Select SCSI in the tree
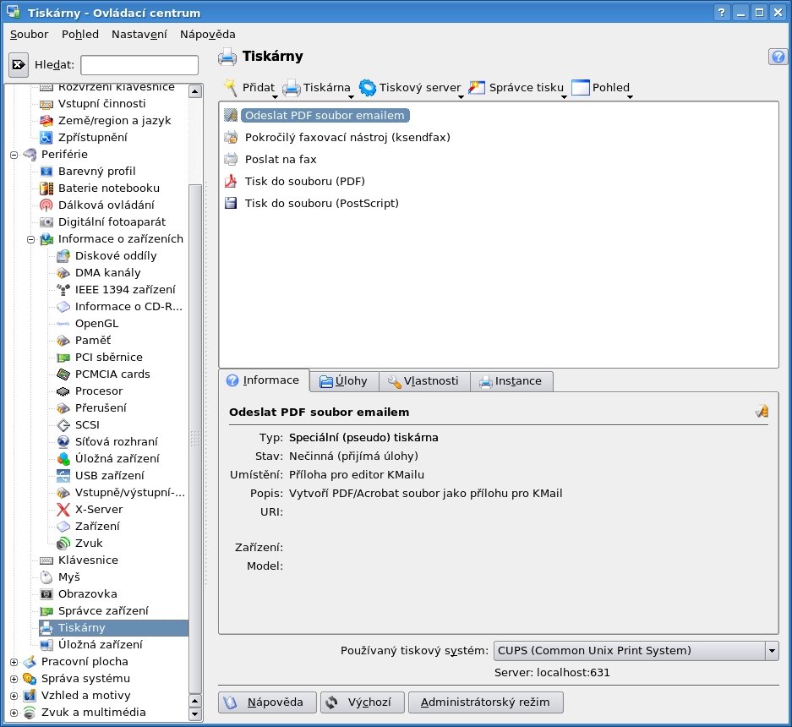This screenshot has height=727, width=792. pos(87,425)
